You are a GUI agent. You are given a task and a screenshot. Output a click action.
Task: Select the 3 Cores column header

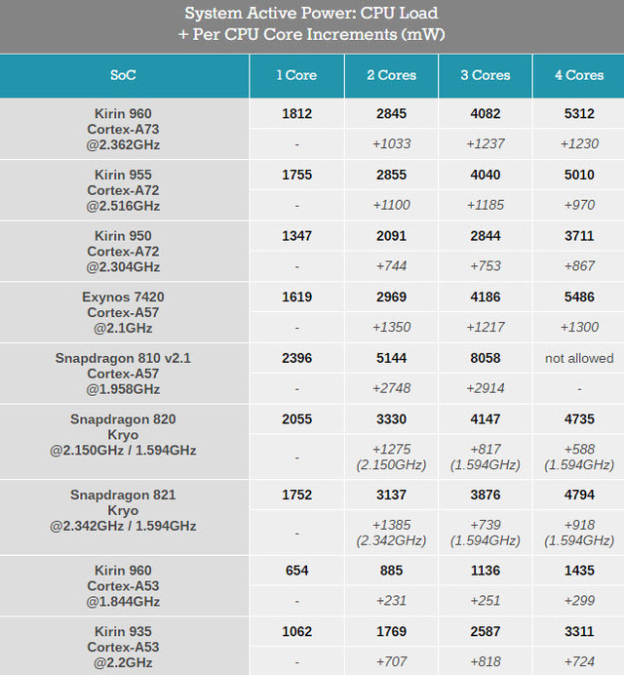pyautogui.click(x=486, y=76)
